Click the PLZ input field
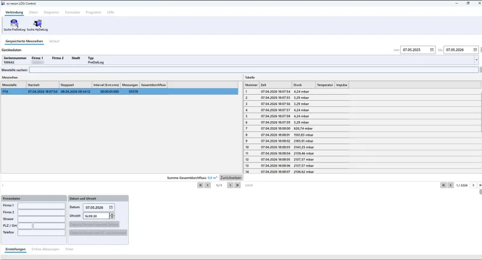 (x=25, y=226)
